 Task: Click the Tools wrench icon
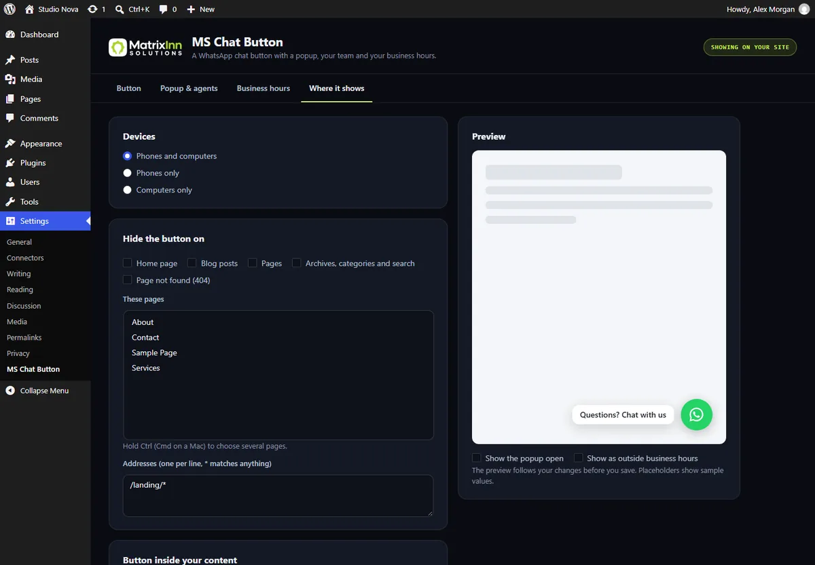pos(10,201)
